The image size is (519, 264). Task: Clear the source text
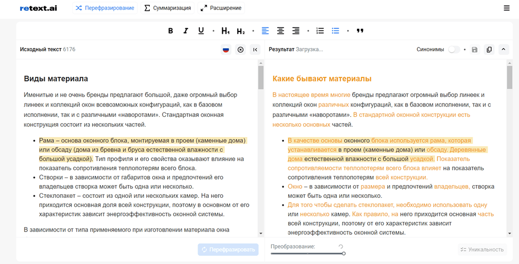coord(240,50)
